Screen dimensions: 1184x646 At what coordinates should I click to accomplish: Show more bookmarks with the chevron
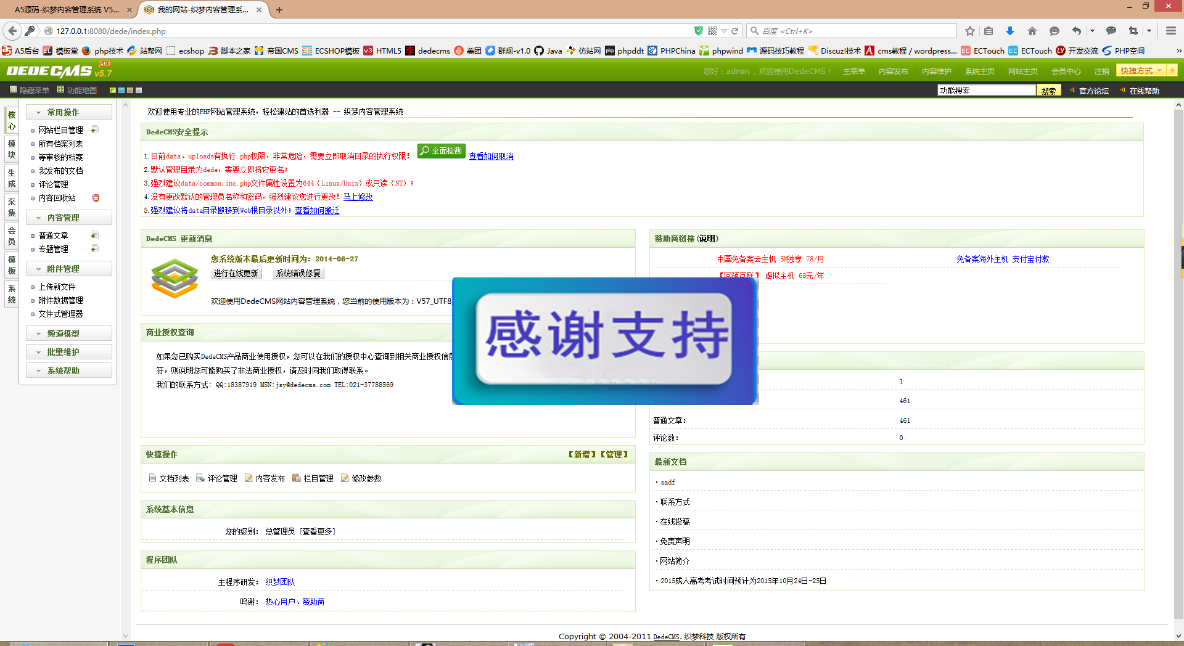click(x=1178, y=51)
